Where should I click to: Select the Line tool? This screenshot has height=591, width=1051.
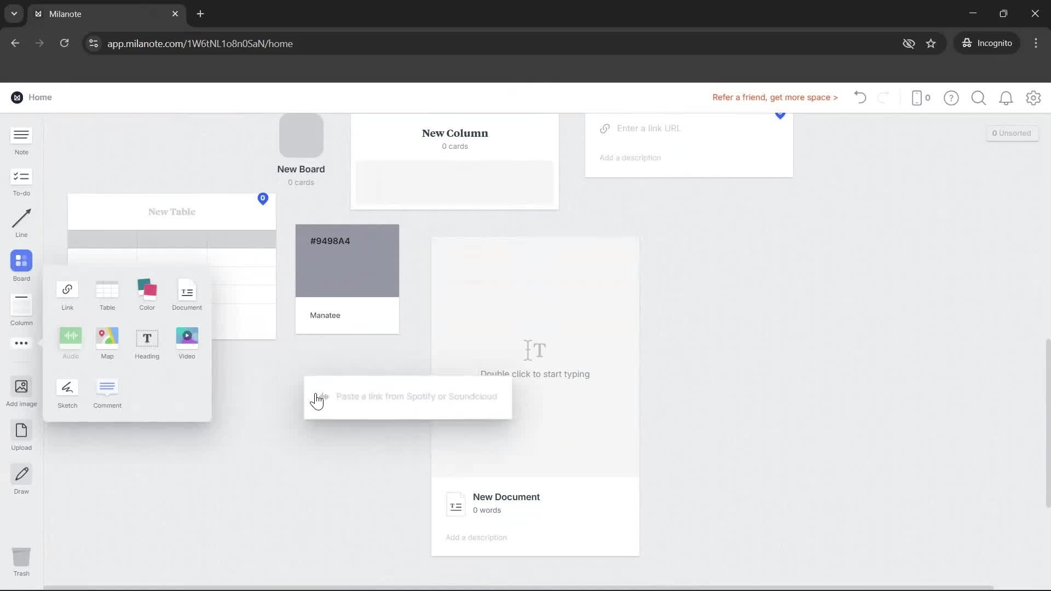(21, 222)
